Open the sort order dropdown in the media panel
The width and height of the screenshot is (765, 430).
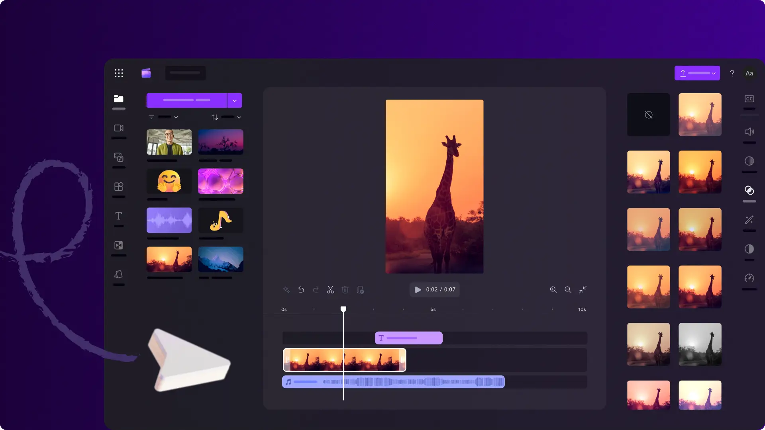coord(226,117)
